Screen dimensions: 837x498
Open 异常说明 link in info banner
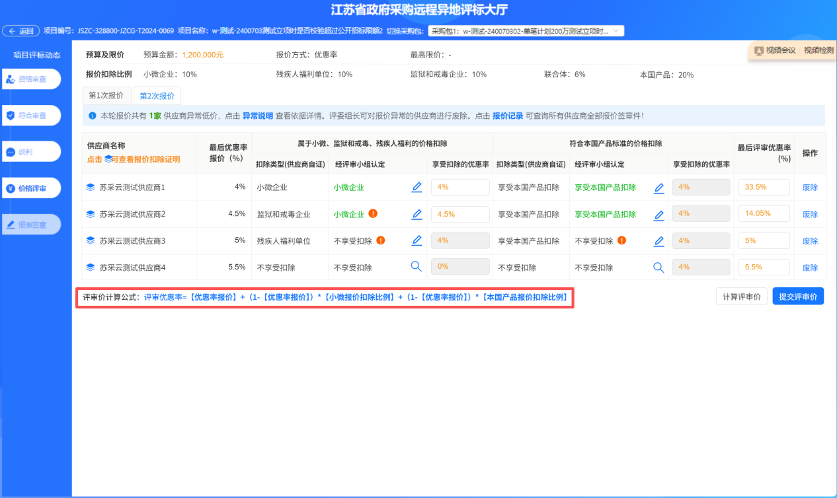[x=258, y=116]
